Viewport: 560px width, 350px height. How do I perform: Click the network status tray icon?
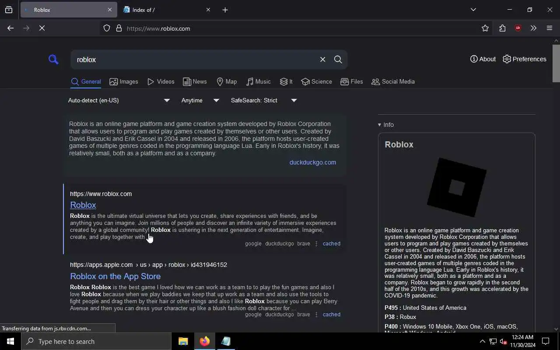click(x=493, y=342)
